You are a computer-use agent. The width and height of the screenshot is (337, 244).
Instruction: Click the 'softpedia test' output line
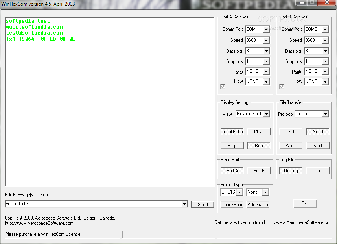pyautogui.click(x=28, y=21)
